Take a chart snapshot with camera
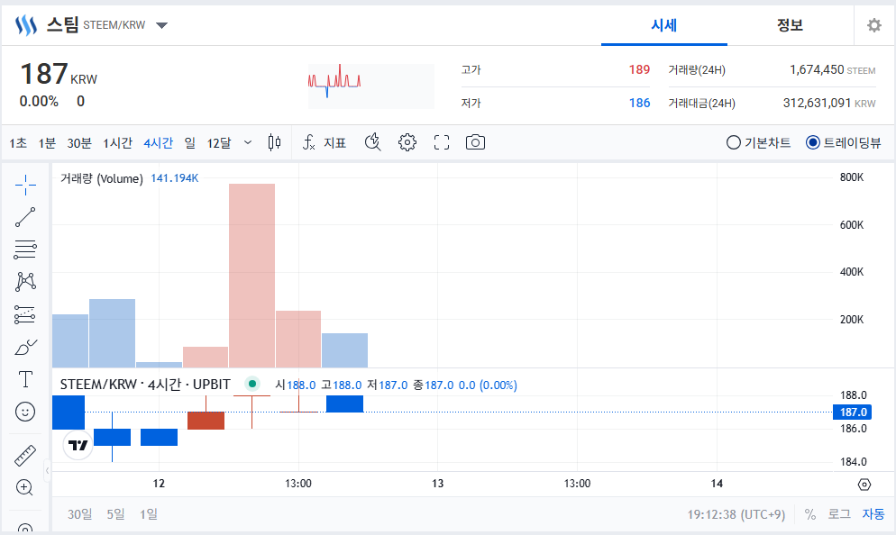This screenshot has height=535, width=896. click(x=475, y=142)
